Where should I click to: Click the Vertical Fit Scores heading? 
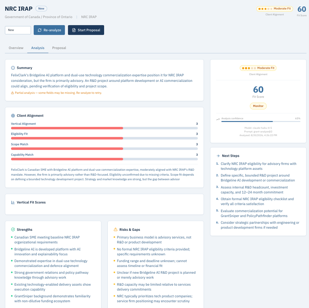tap(31, 202)
